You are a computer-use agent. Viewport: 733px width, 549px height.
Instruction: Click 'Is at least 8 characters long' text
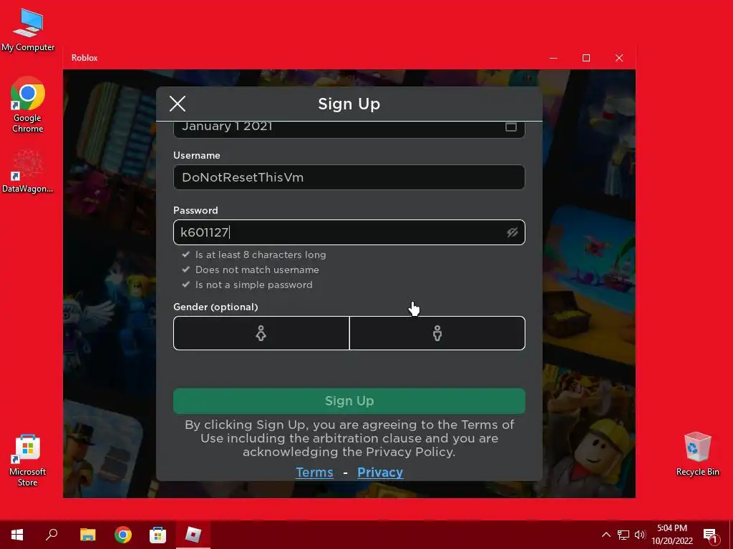[261, 255]
